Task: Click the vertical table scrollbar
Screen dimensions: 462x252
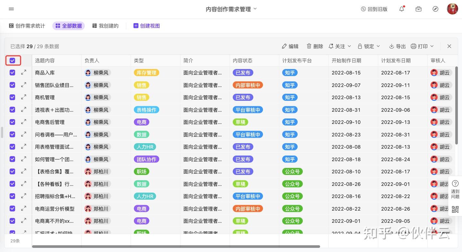Action: coord(457,105)
